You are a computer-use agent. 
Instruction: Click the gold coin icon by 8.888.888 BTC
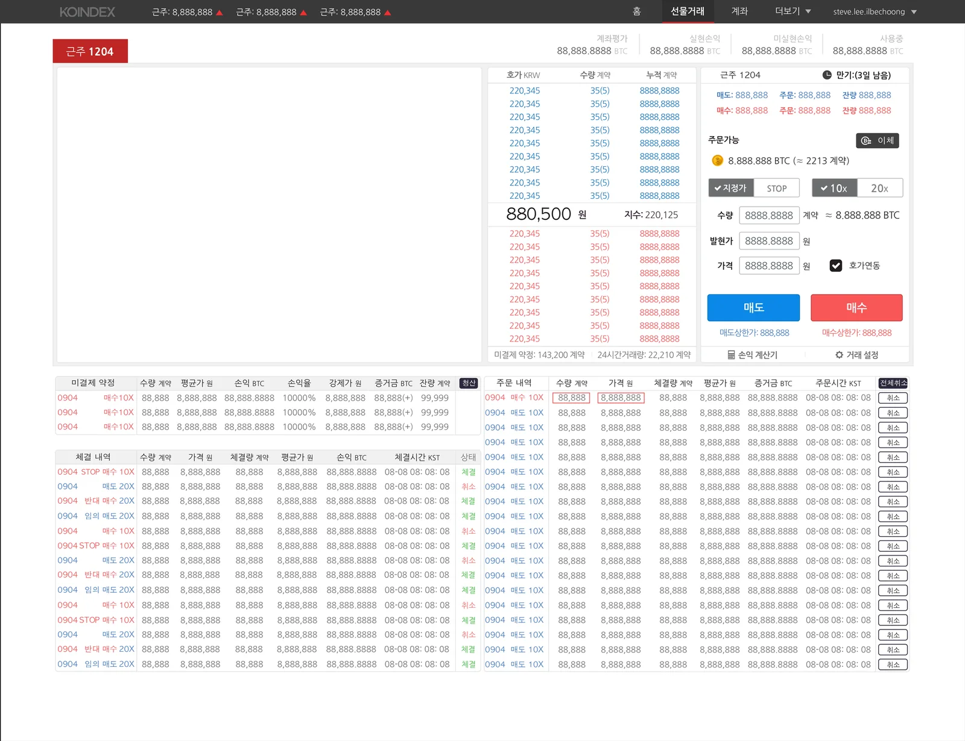717,160
